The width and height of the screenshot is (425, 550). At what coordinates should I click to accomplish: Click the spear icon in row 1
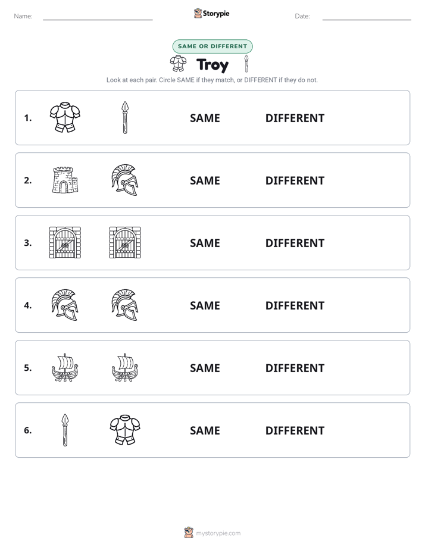point(125,117)
